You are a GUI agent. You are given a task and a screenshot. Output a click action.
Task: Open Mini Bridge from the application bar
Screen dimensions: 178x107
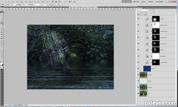56,2
